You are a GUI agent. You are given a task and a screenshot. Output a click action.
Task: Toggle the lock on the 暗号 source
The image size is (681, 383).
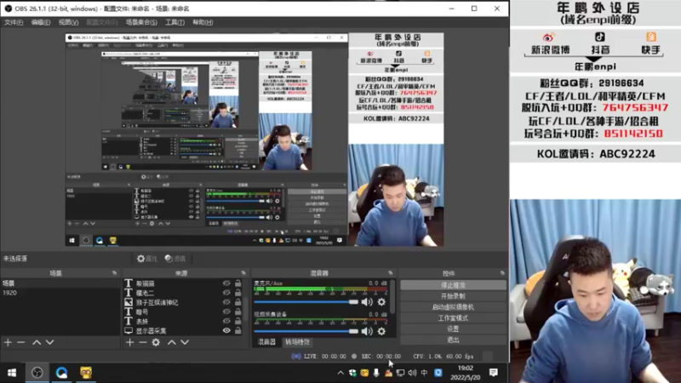238,312
